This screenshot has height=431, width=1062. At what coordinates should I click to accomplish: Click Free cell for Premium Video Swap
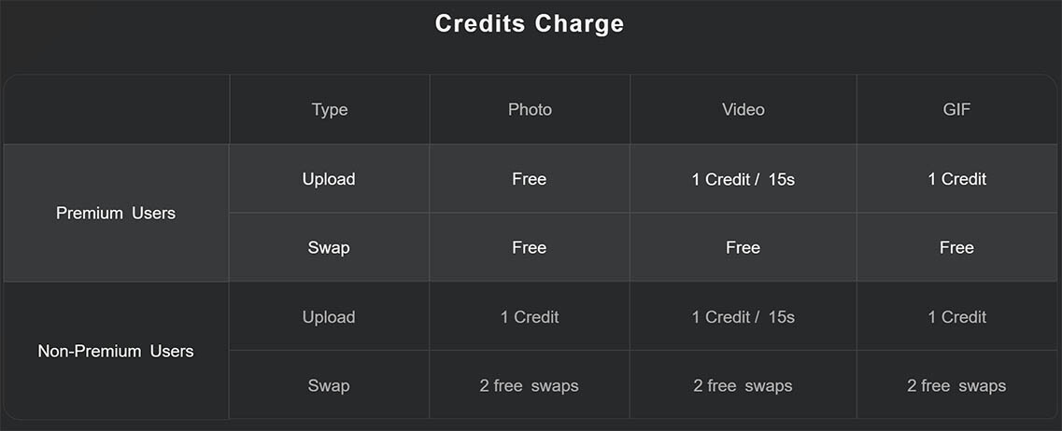743,247
